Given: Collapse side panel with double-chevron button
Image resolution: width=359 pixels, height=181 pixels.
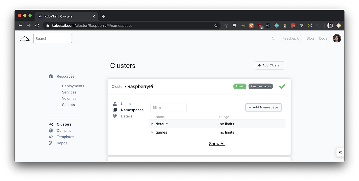Looking at the screenshot, I should (x=340, y=152).
